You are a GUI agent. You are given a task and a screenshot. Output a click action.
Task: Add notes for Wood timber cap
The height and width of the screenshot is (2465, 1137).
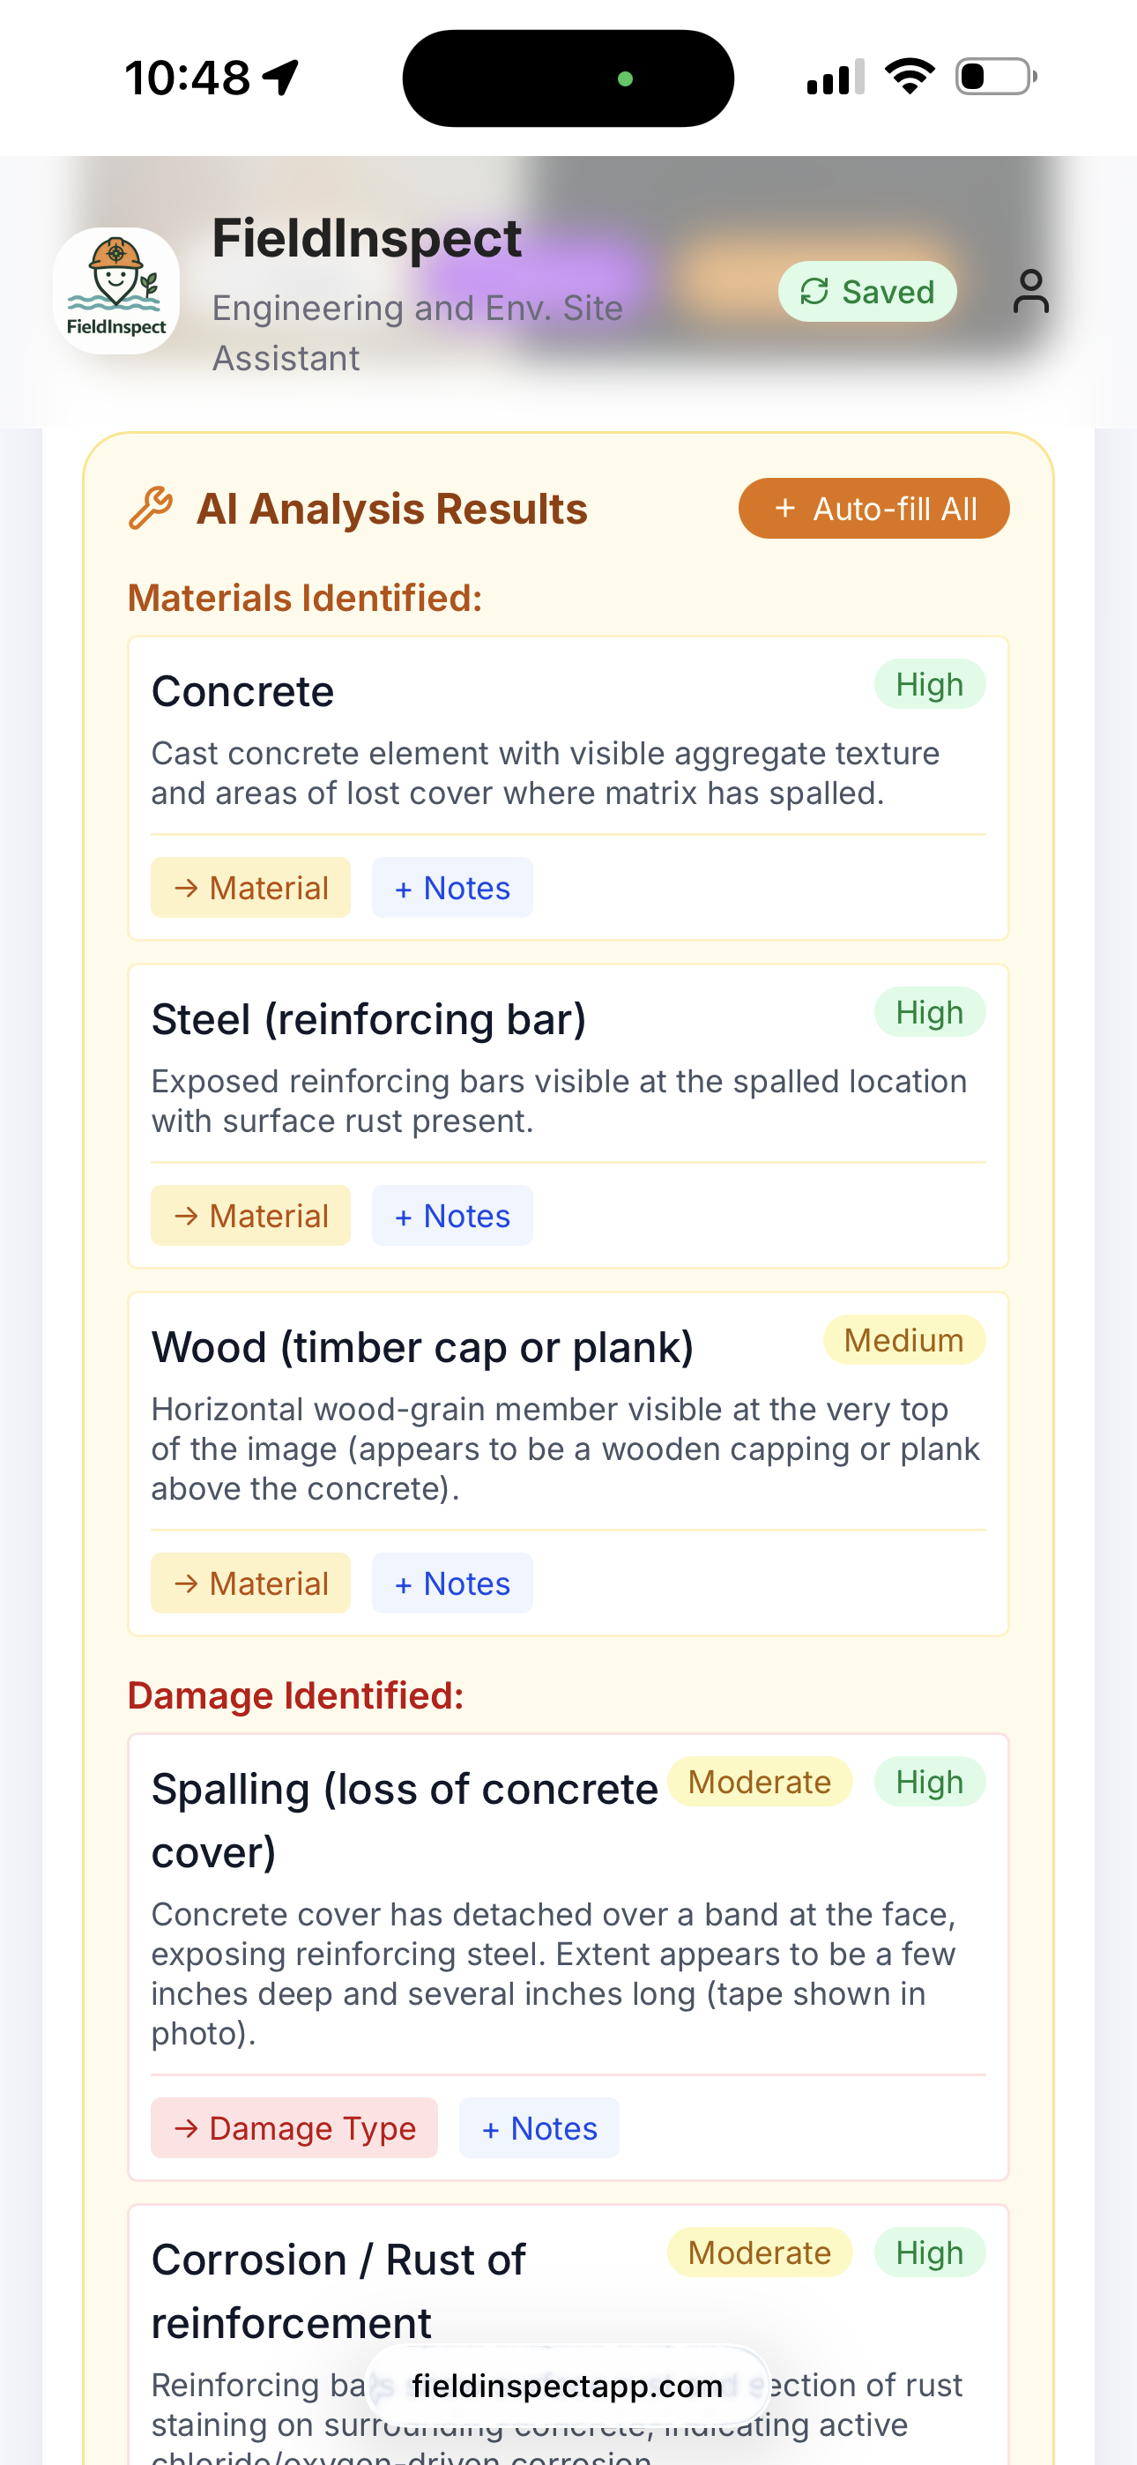[x=452, y=1583]
